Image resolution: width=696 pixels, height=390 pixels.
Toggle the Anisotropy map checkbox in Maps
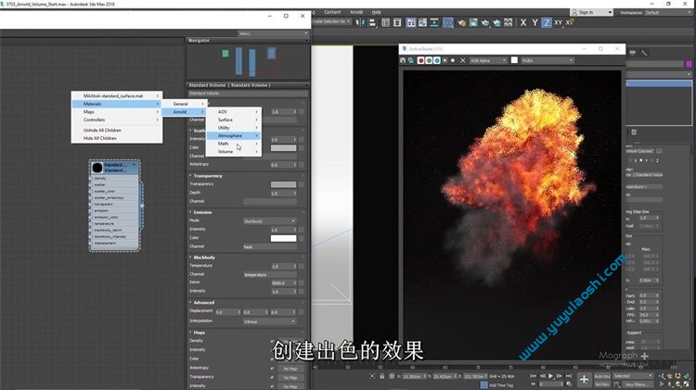pos(272,369)
